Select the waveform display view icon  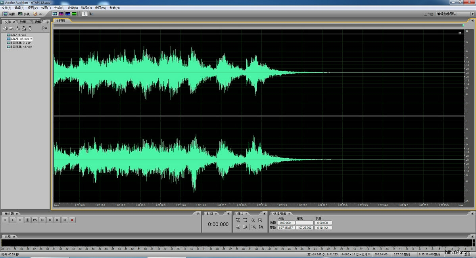tap(55, 14)
